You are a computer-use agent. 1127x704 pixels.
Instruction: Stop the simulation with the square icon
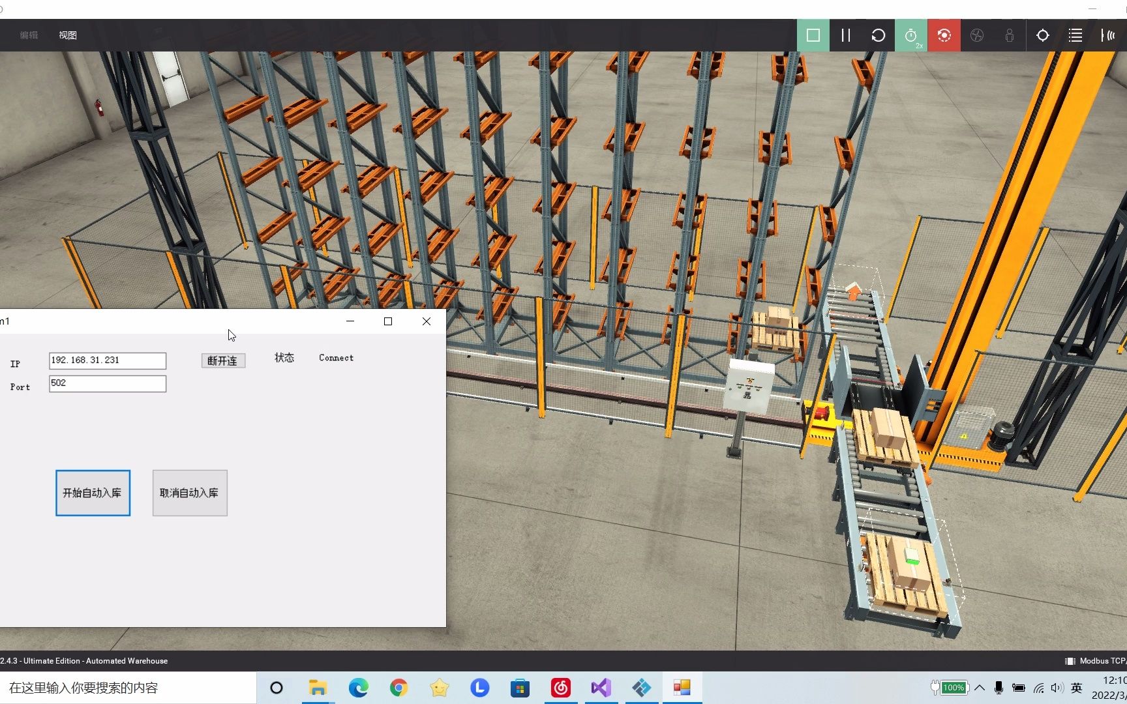pyautogui.click(x=813, y=35)
